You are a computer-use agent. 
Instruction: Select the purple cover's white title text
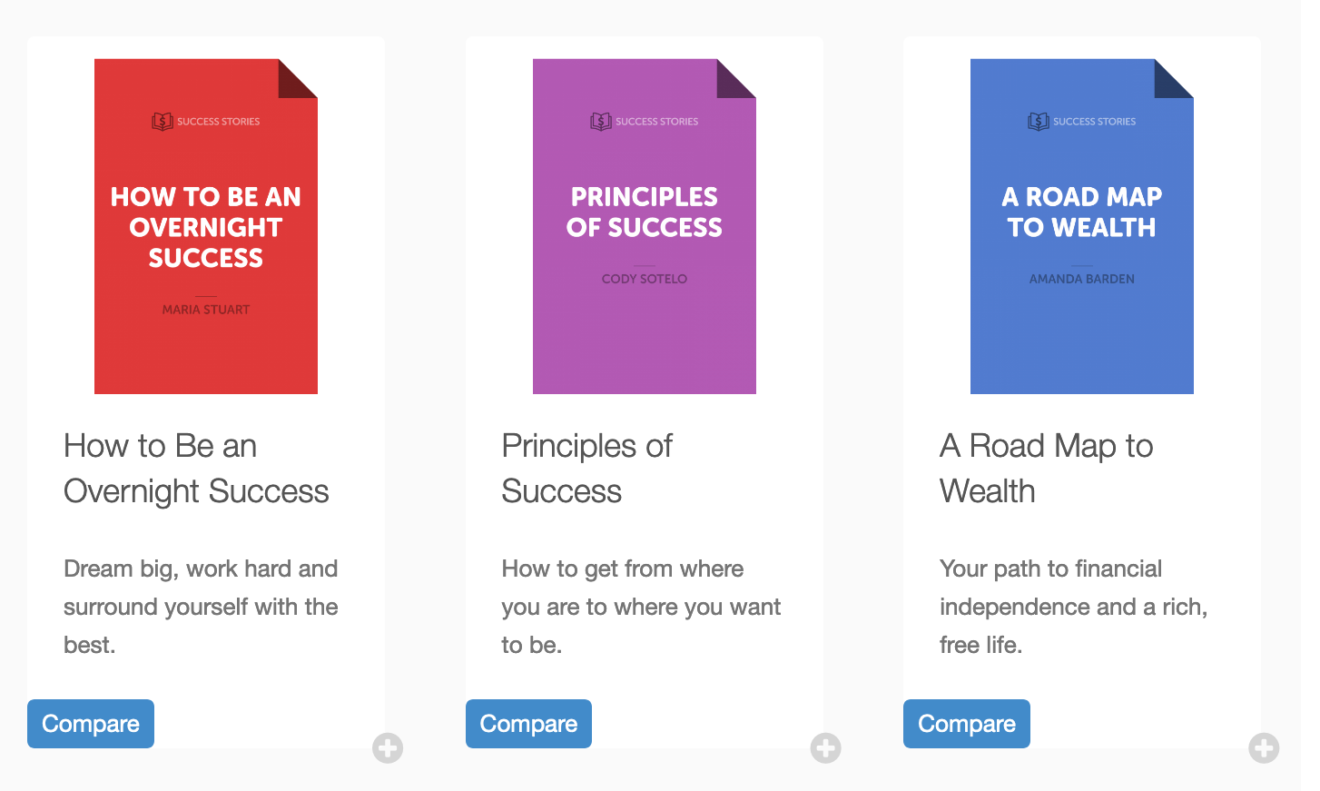click(x=645, y=213)
